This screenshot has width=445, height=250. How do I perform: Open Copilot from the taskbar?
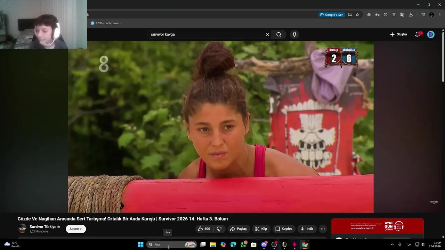223,244
